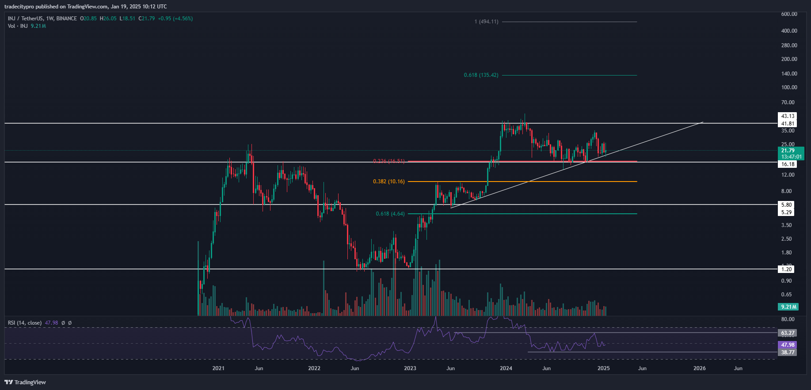Click the 5.29 price tag
The height and width of the screenshot is (390, 811).
click(x=786, y=212)
